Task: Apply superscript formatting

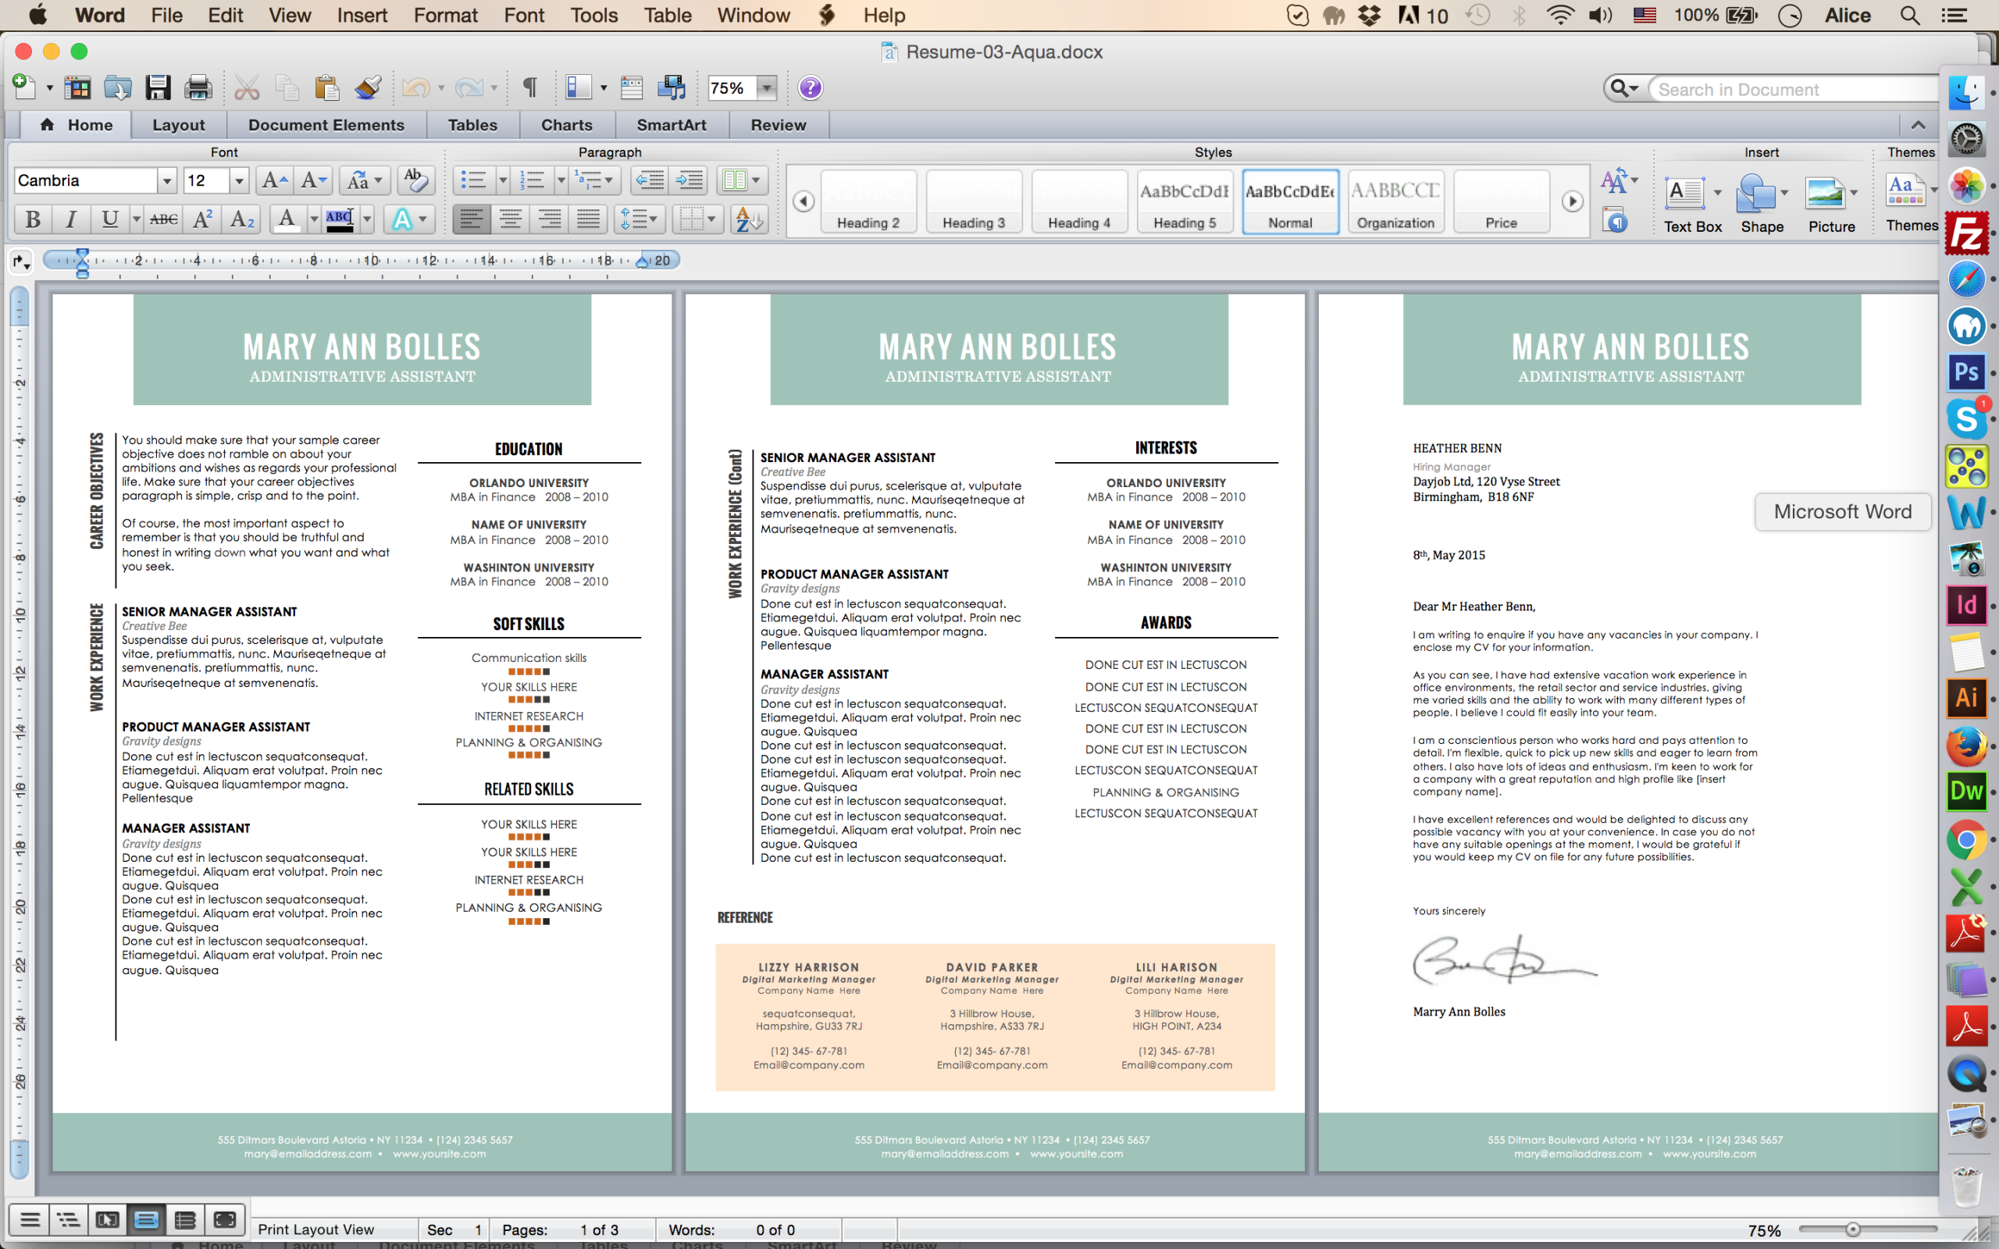Action: (x=202, y=219)
